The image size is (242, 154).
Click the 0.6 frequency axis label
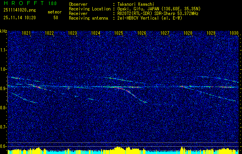click(3, 146)
